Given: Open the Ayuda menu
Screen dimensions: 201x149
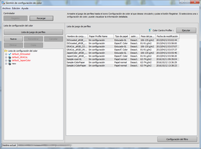Looking at the screenshot, I should [25, 9].
